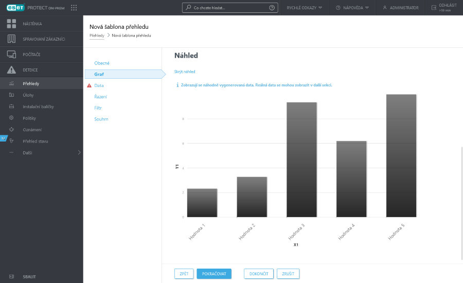Select Přehledy in the sidebar
This screenshot has width=463, height=283.
(41, 83)
